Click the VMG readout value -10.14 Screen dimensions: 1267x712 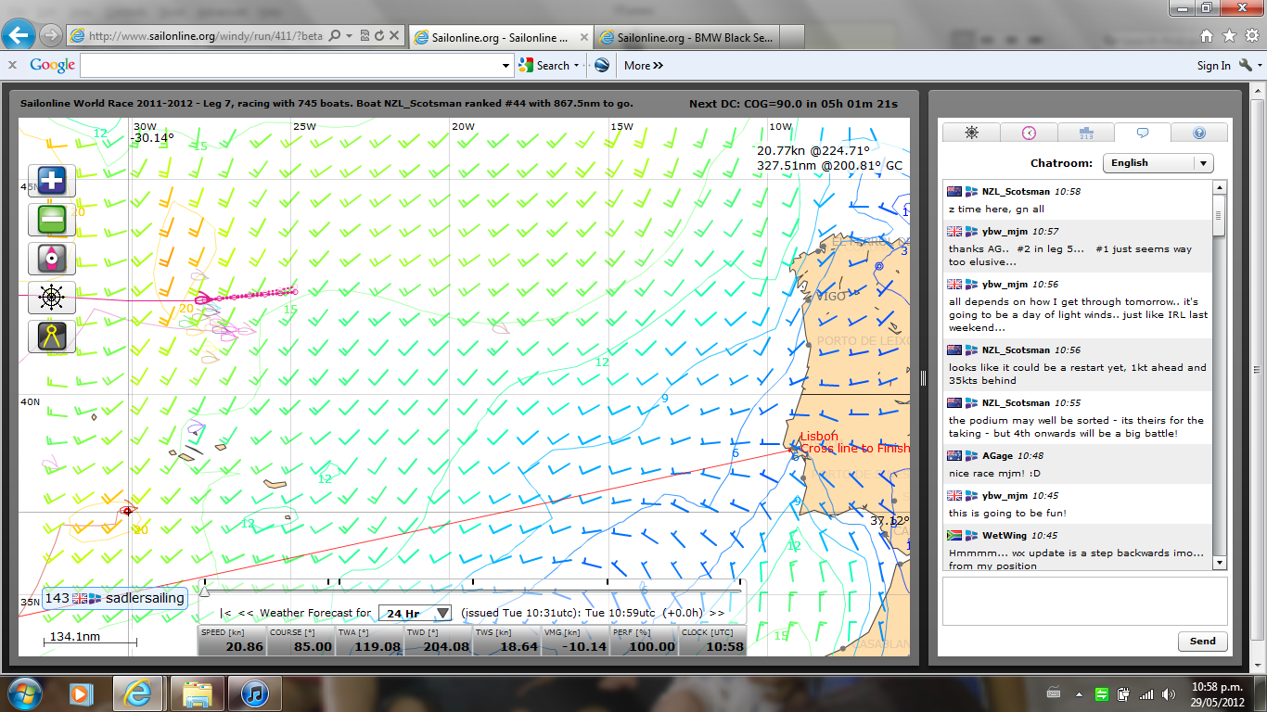(x=583, y=646)
